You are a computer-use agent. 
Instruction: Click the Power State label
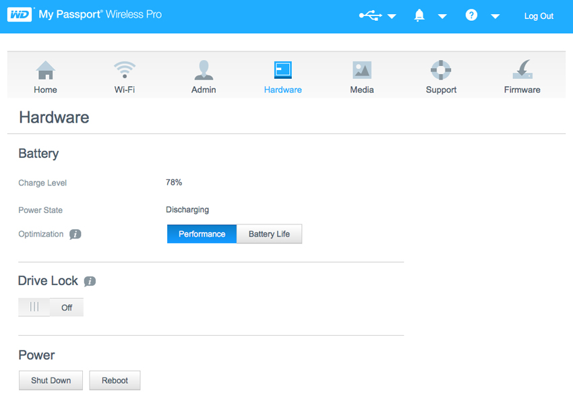point(40,210)
